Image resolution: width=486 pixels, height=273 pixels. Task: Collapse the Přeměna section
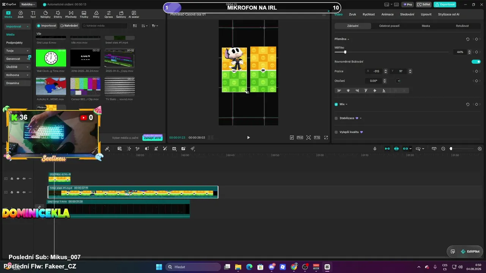pyautogui.click(x=348, y=39)
